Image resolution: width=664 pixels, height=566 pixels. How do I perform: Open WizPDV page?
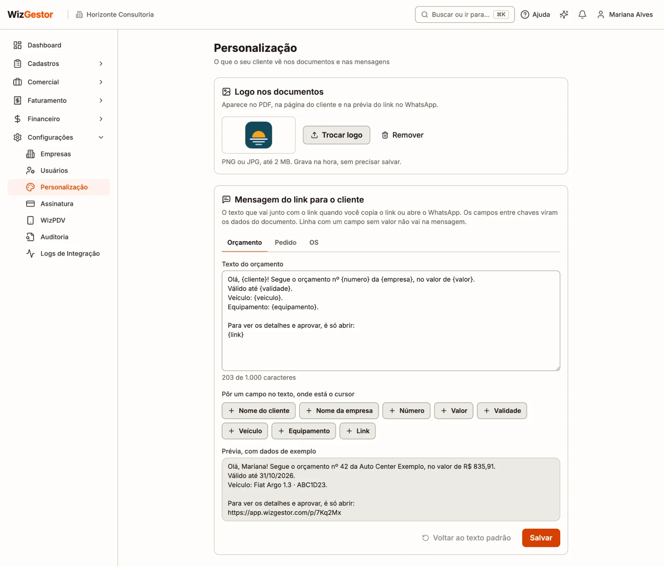59,220
